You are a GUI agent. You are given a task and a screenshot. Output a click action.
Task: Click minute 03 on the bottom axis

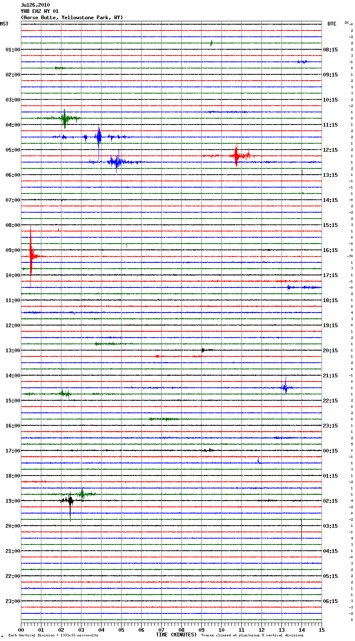(x=81, y=630)
